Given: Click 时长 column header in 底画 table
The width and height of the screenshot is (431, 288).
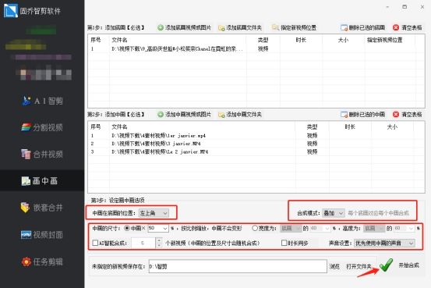Looking at the screenshot, I should (301, 41).
